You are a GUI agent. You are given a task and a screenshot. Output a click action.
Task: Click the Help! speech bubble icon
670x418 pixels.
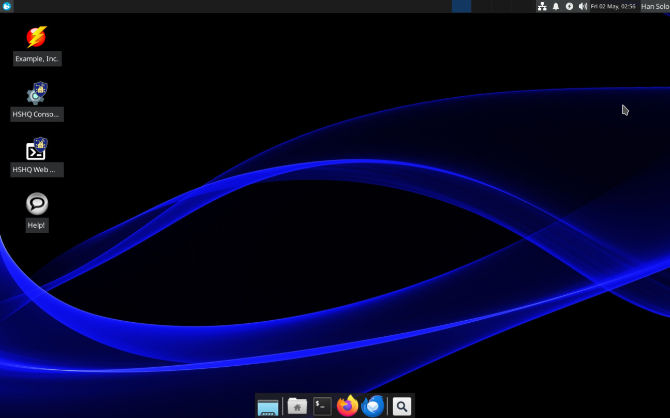[37, 204]
